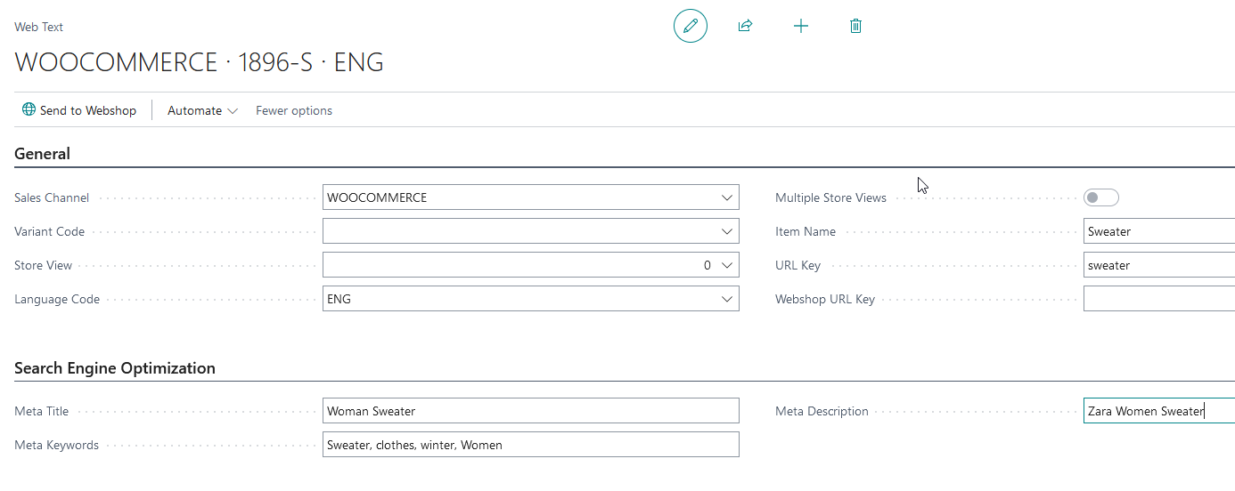Click the Item Name label

806,231
